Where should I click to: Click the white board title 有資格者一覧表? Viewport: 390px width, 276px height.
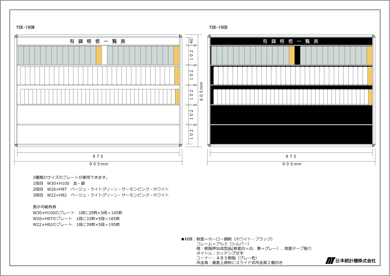(97, 42)
